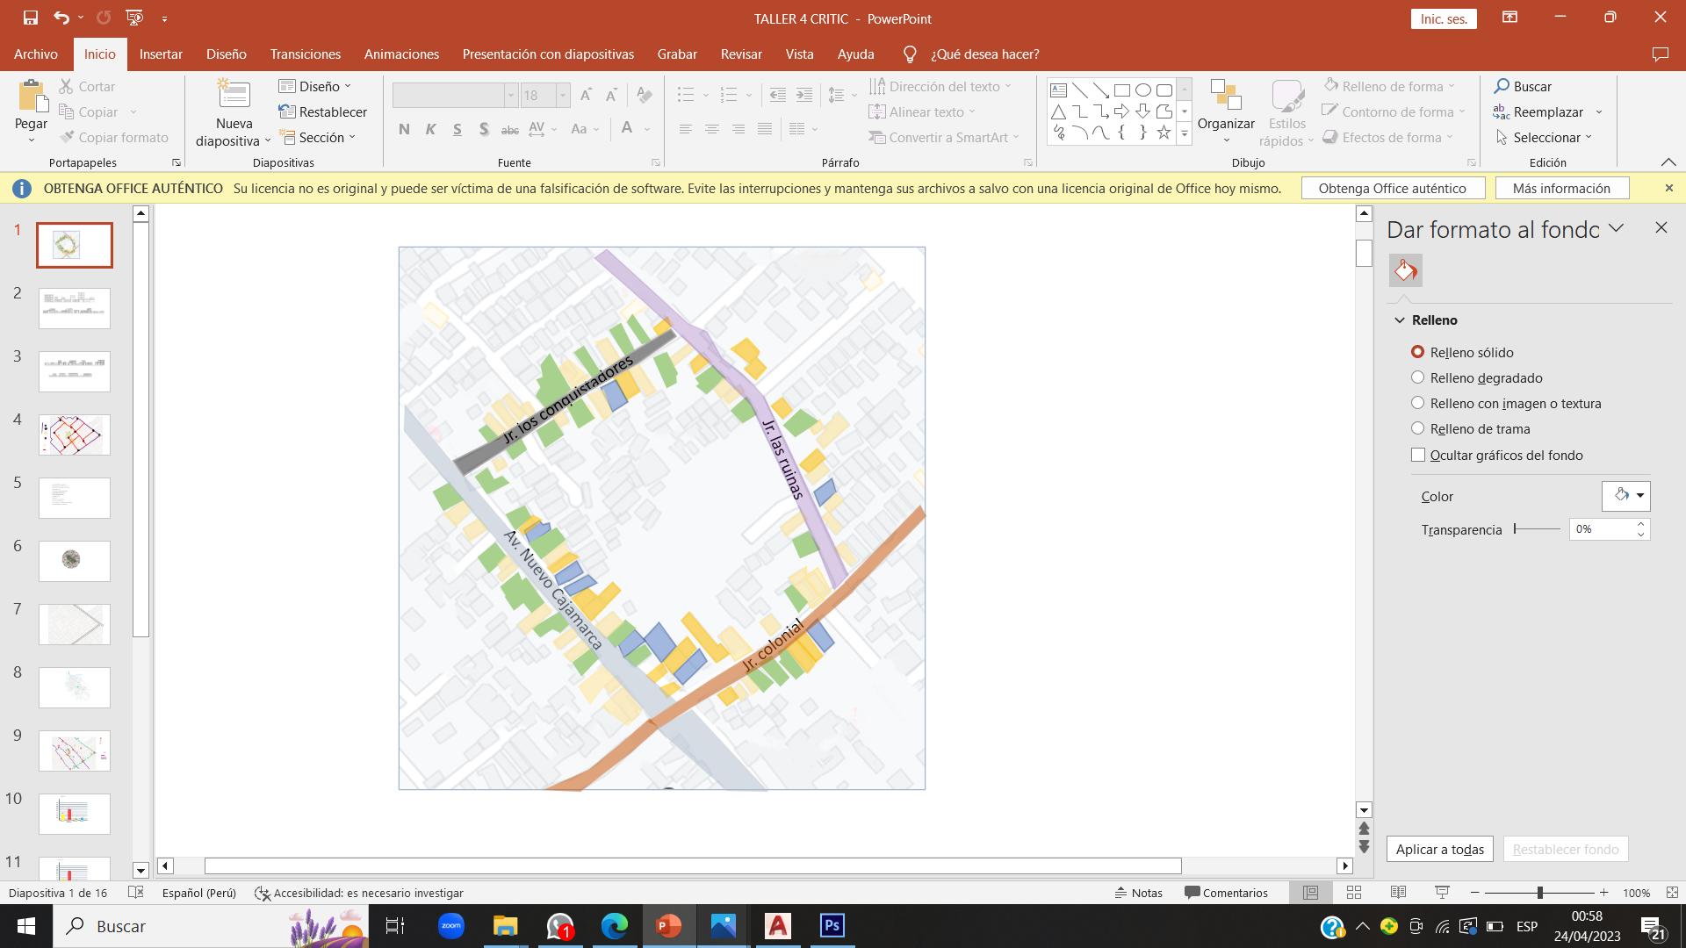The height and width of the screenshot is (948, 1686).
Task: Click the Undo arrow icon
Action: 61,18
